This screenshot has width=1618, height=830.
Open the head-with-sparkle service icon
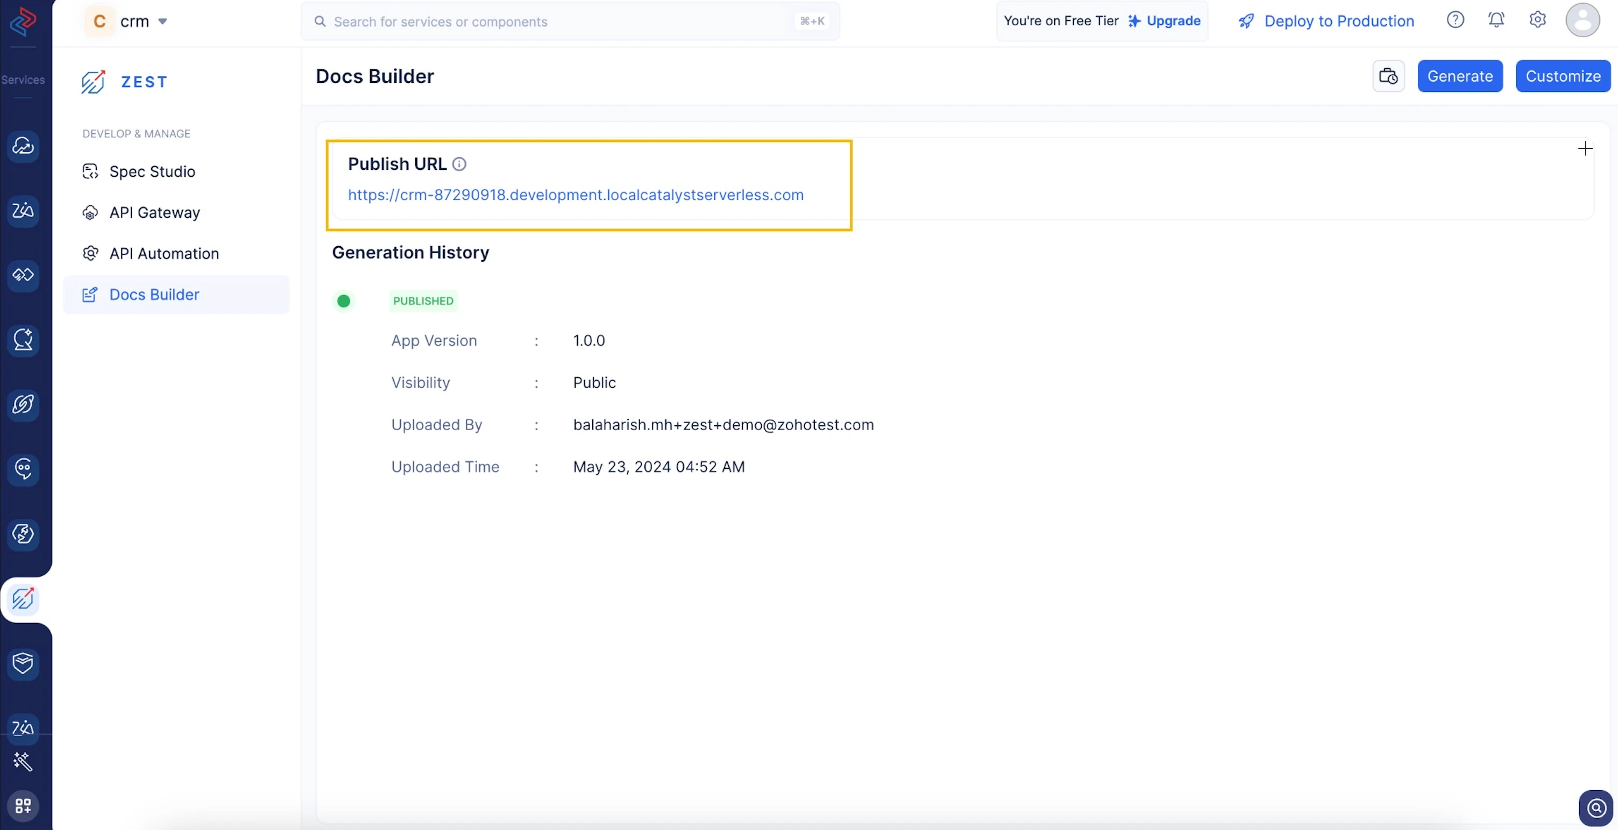(23, 340)
